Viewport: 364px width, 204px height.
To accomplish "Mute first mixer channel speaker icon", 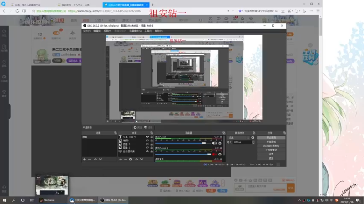I will pos(214,143).
